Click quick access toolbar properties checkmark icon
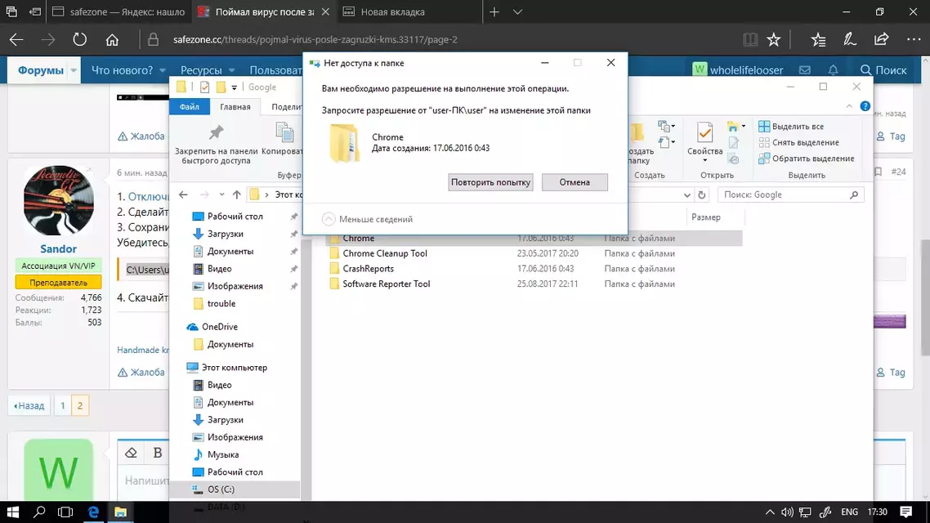Screen dimensions: 930x523 click(x=204, y=87)
